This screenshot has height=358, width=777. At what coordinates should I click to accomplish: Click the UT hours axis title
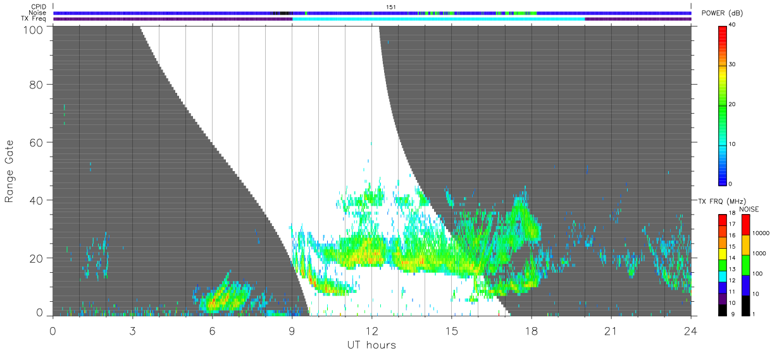tap(371, 345)
